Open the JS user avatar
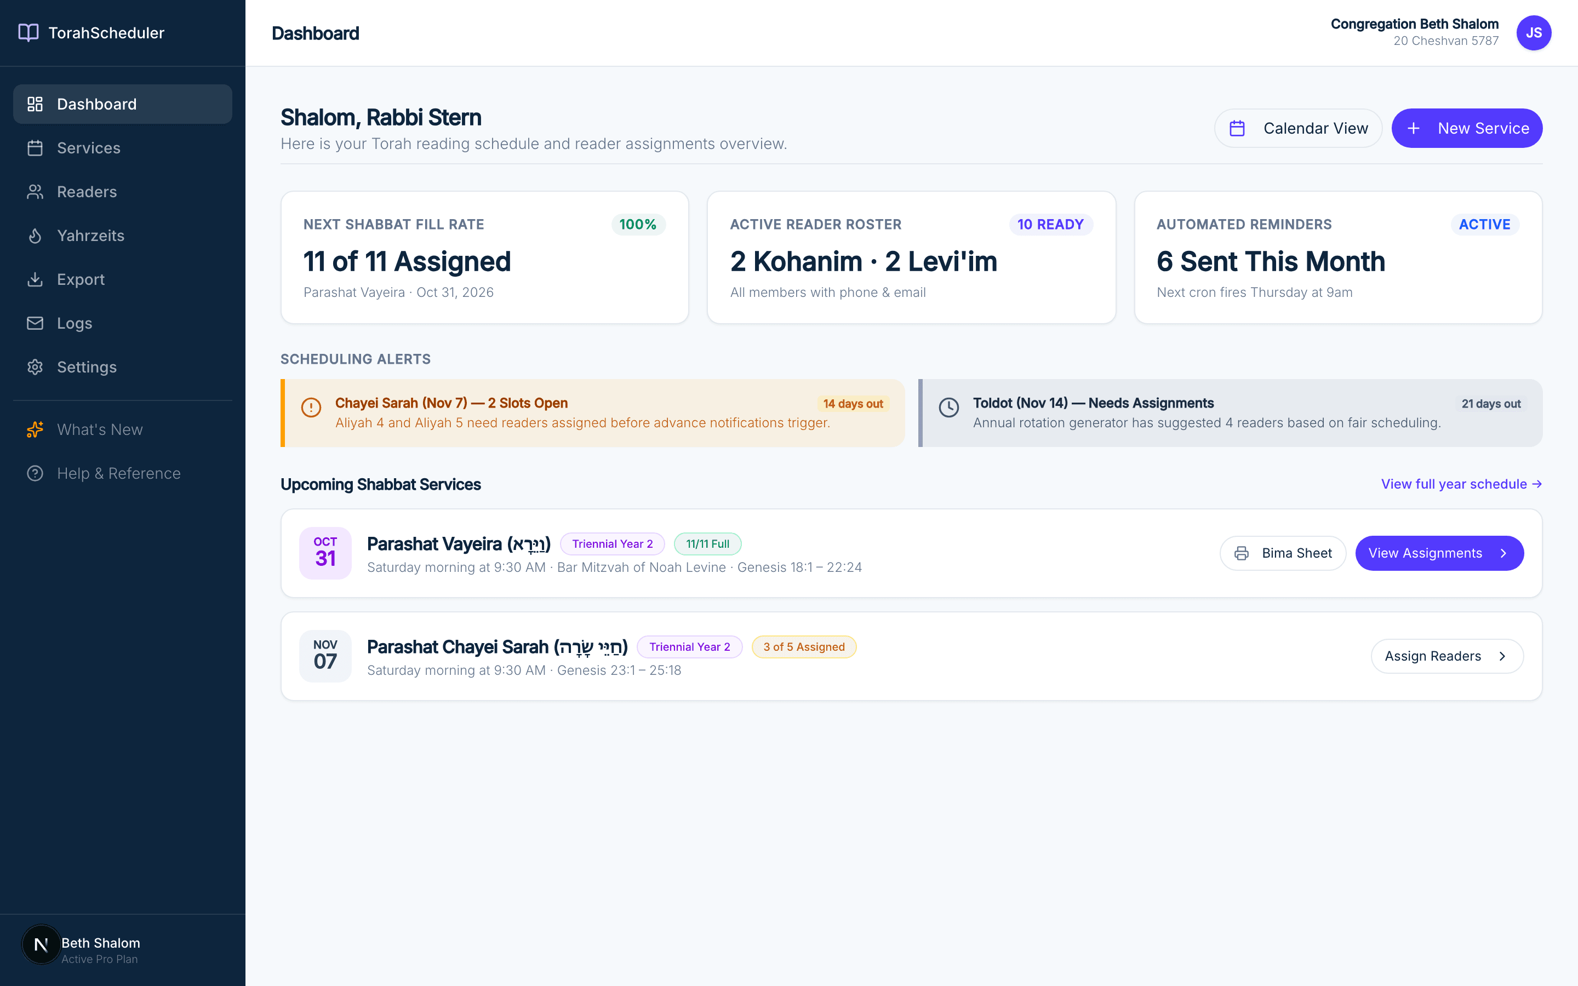 1534,33
